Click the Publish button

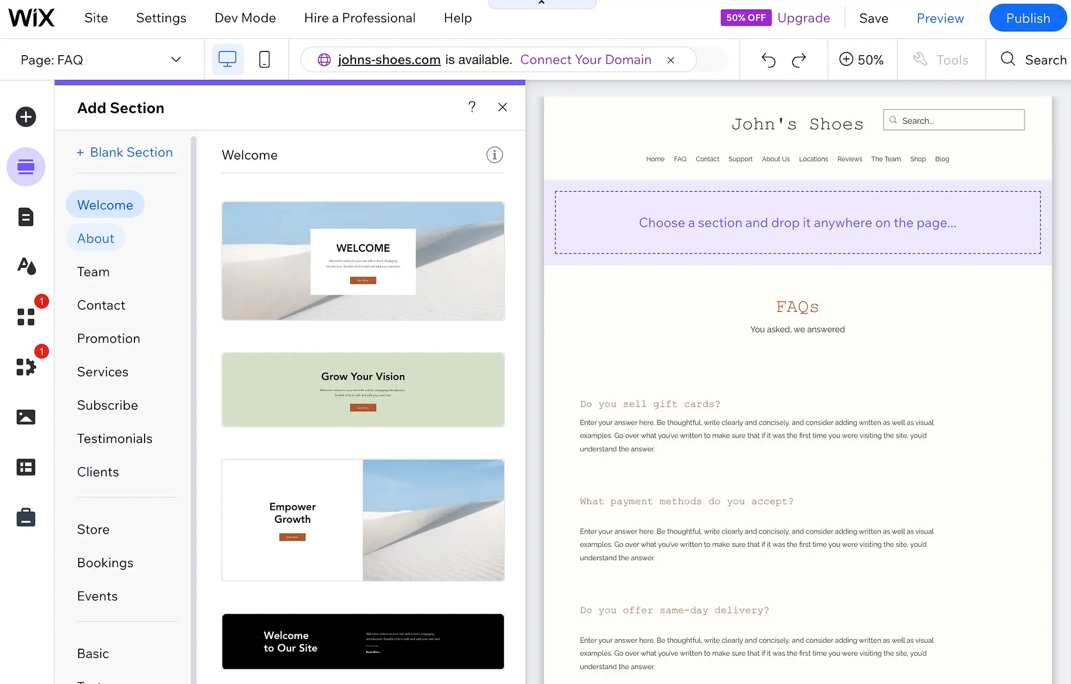1027,17
